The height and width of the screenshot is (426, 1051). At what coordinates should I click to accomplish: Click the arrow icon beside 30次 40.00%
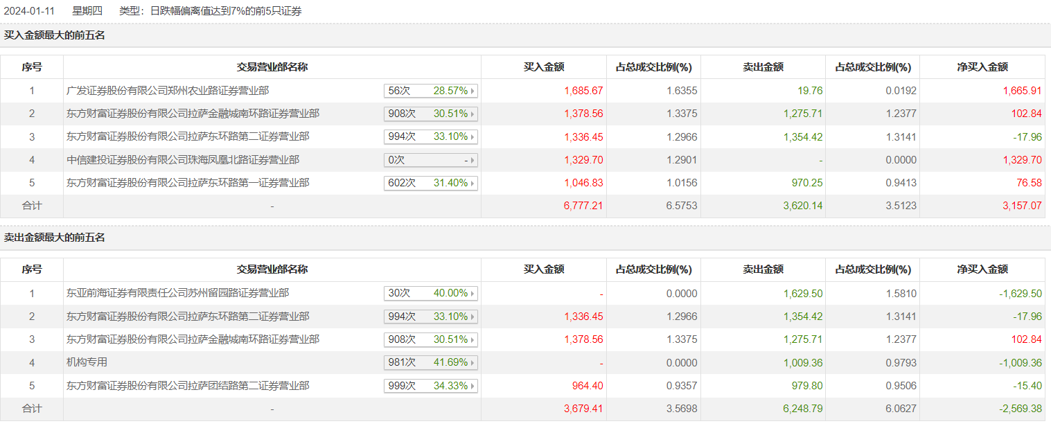click(x=473, y=294)
